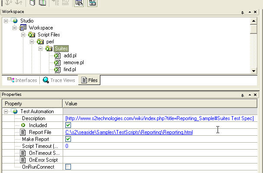This screenshot has width=263, height=173.
Task: Select the OnRunConnect property label
Action: (38, 167)
